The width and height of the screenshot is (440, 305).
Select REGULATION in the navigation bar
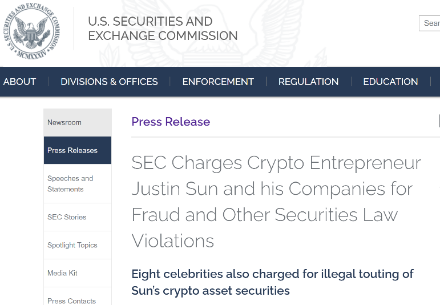point(308,82)
